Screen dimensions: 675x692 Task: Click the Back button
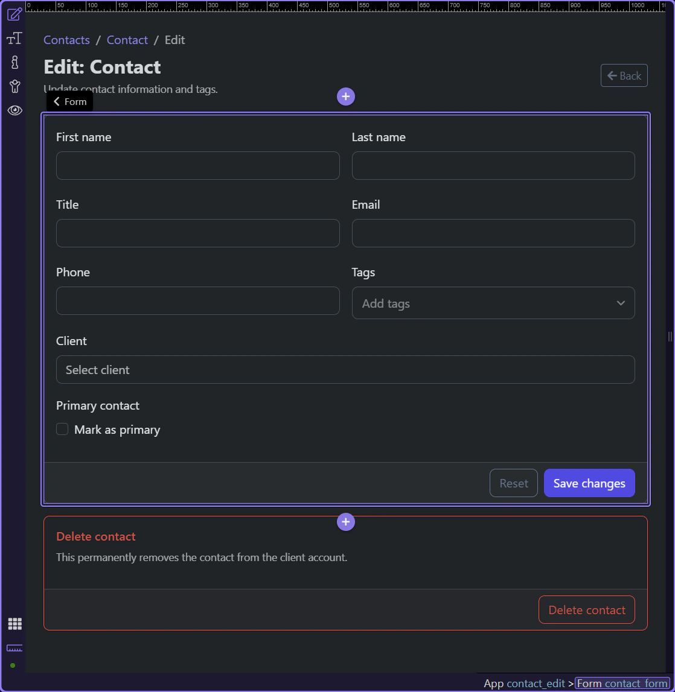pos(624,76)
